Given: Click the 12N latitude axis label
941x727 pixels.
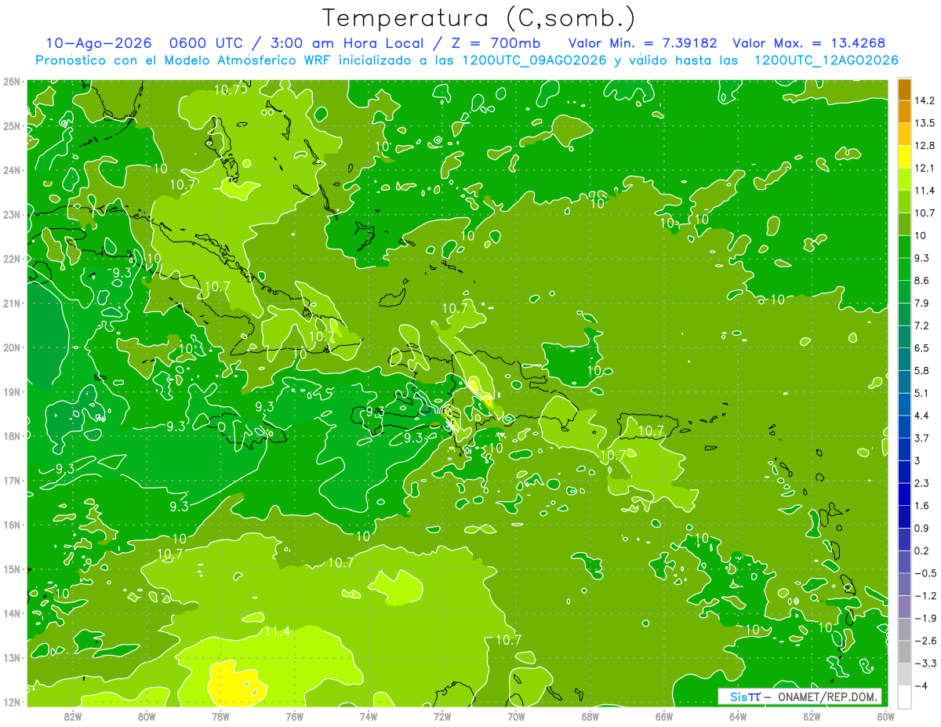Looking at the screenshot, I should pyautogui.click(x=11, y=701).
